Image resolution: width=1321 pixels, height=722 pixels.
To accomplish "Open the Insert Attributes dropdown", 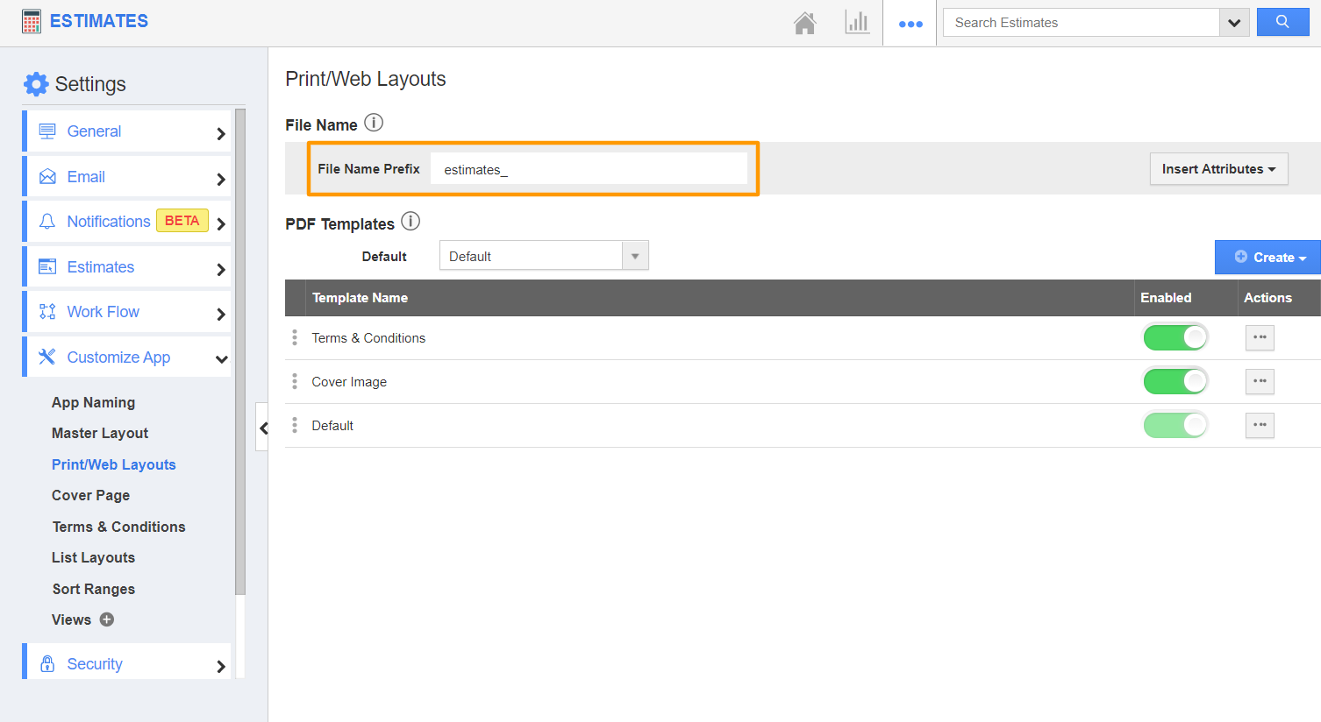I will tap(1218, 168).
